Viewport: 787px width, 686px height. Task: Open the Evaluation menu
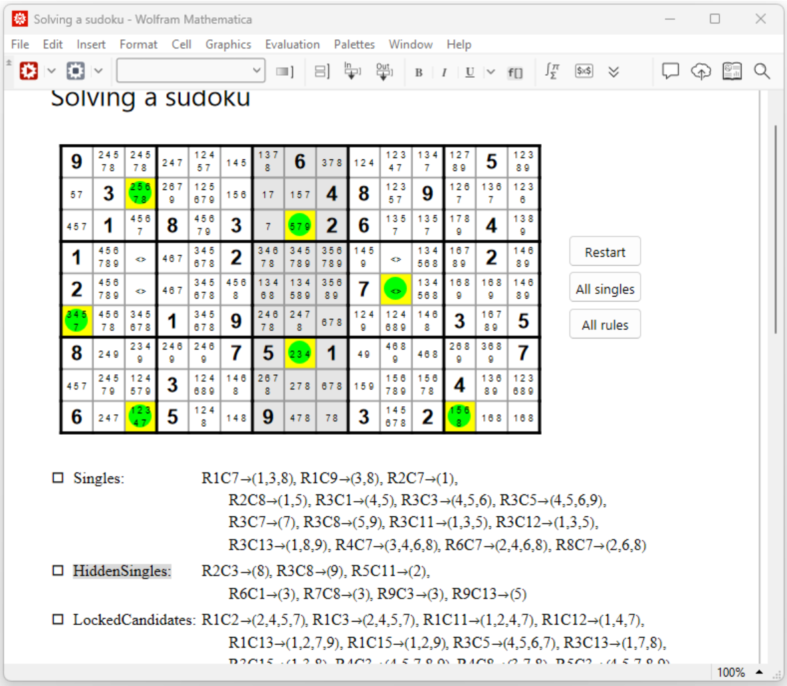pos(292,45)
